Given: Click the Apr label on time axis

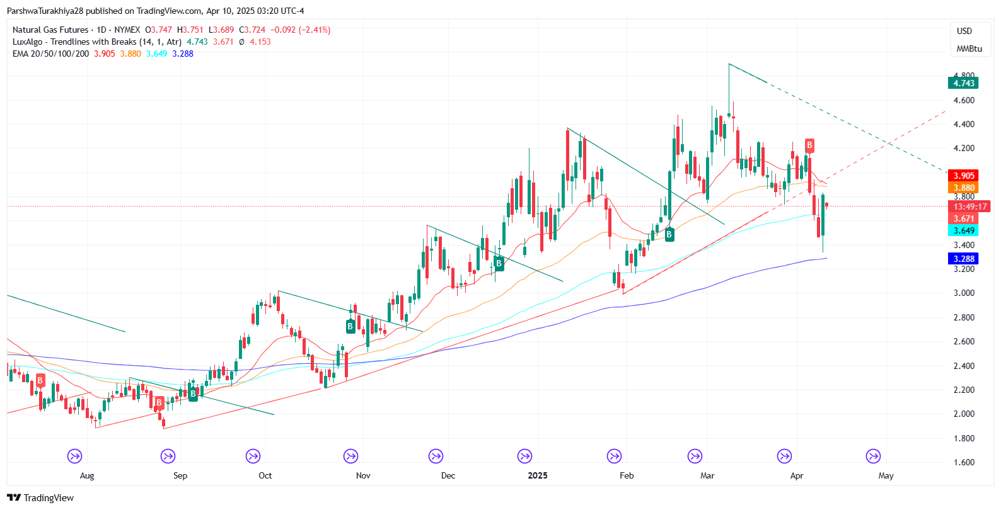Looking at the screenshot, I should pos(797,475).
